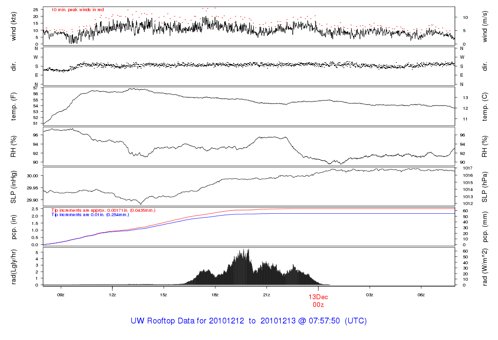Click the '2.5' precipitation tick value

(x=35, y=209)
